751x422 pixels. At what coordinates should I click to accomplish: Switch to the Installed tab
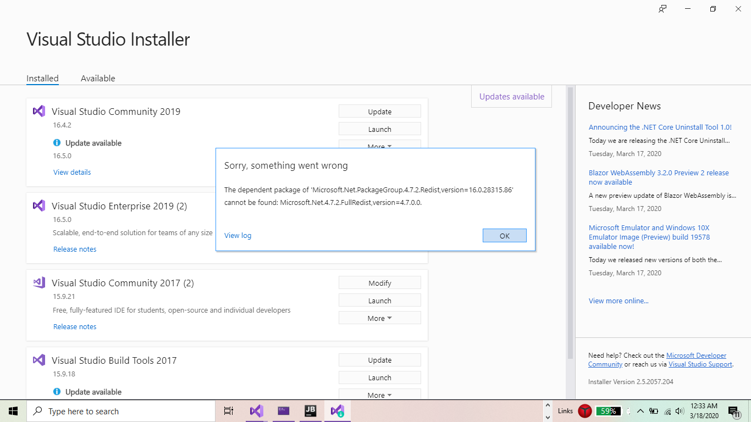coord(42,79)
